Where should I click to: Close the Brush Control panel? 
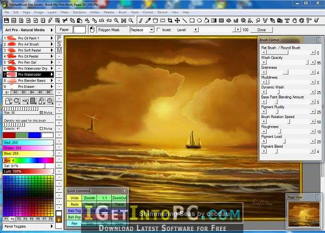[319, 40]
